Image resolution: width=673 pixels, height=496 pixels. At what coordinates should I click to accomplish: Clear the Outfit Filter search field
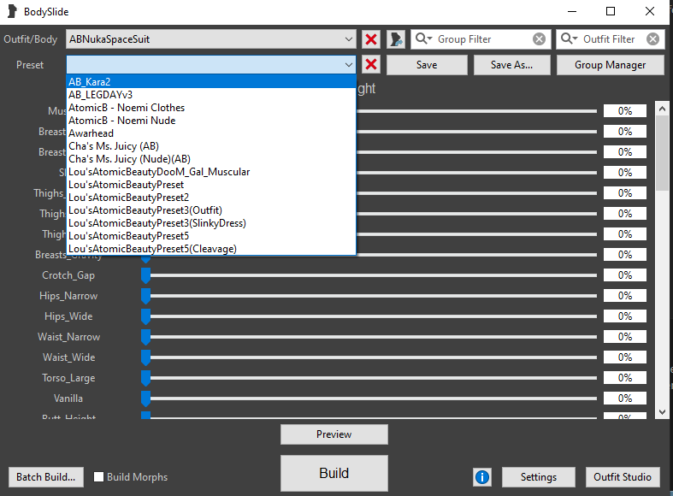pos(652,39)
